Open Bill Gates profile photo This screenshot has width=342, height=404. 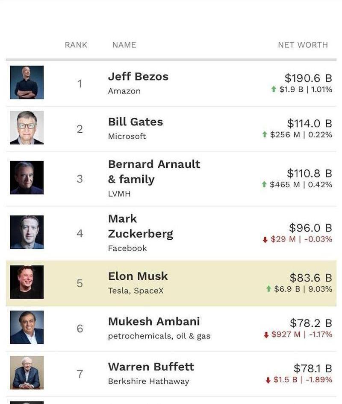tap(27, 128)
